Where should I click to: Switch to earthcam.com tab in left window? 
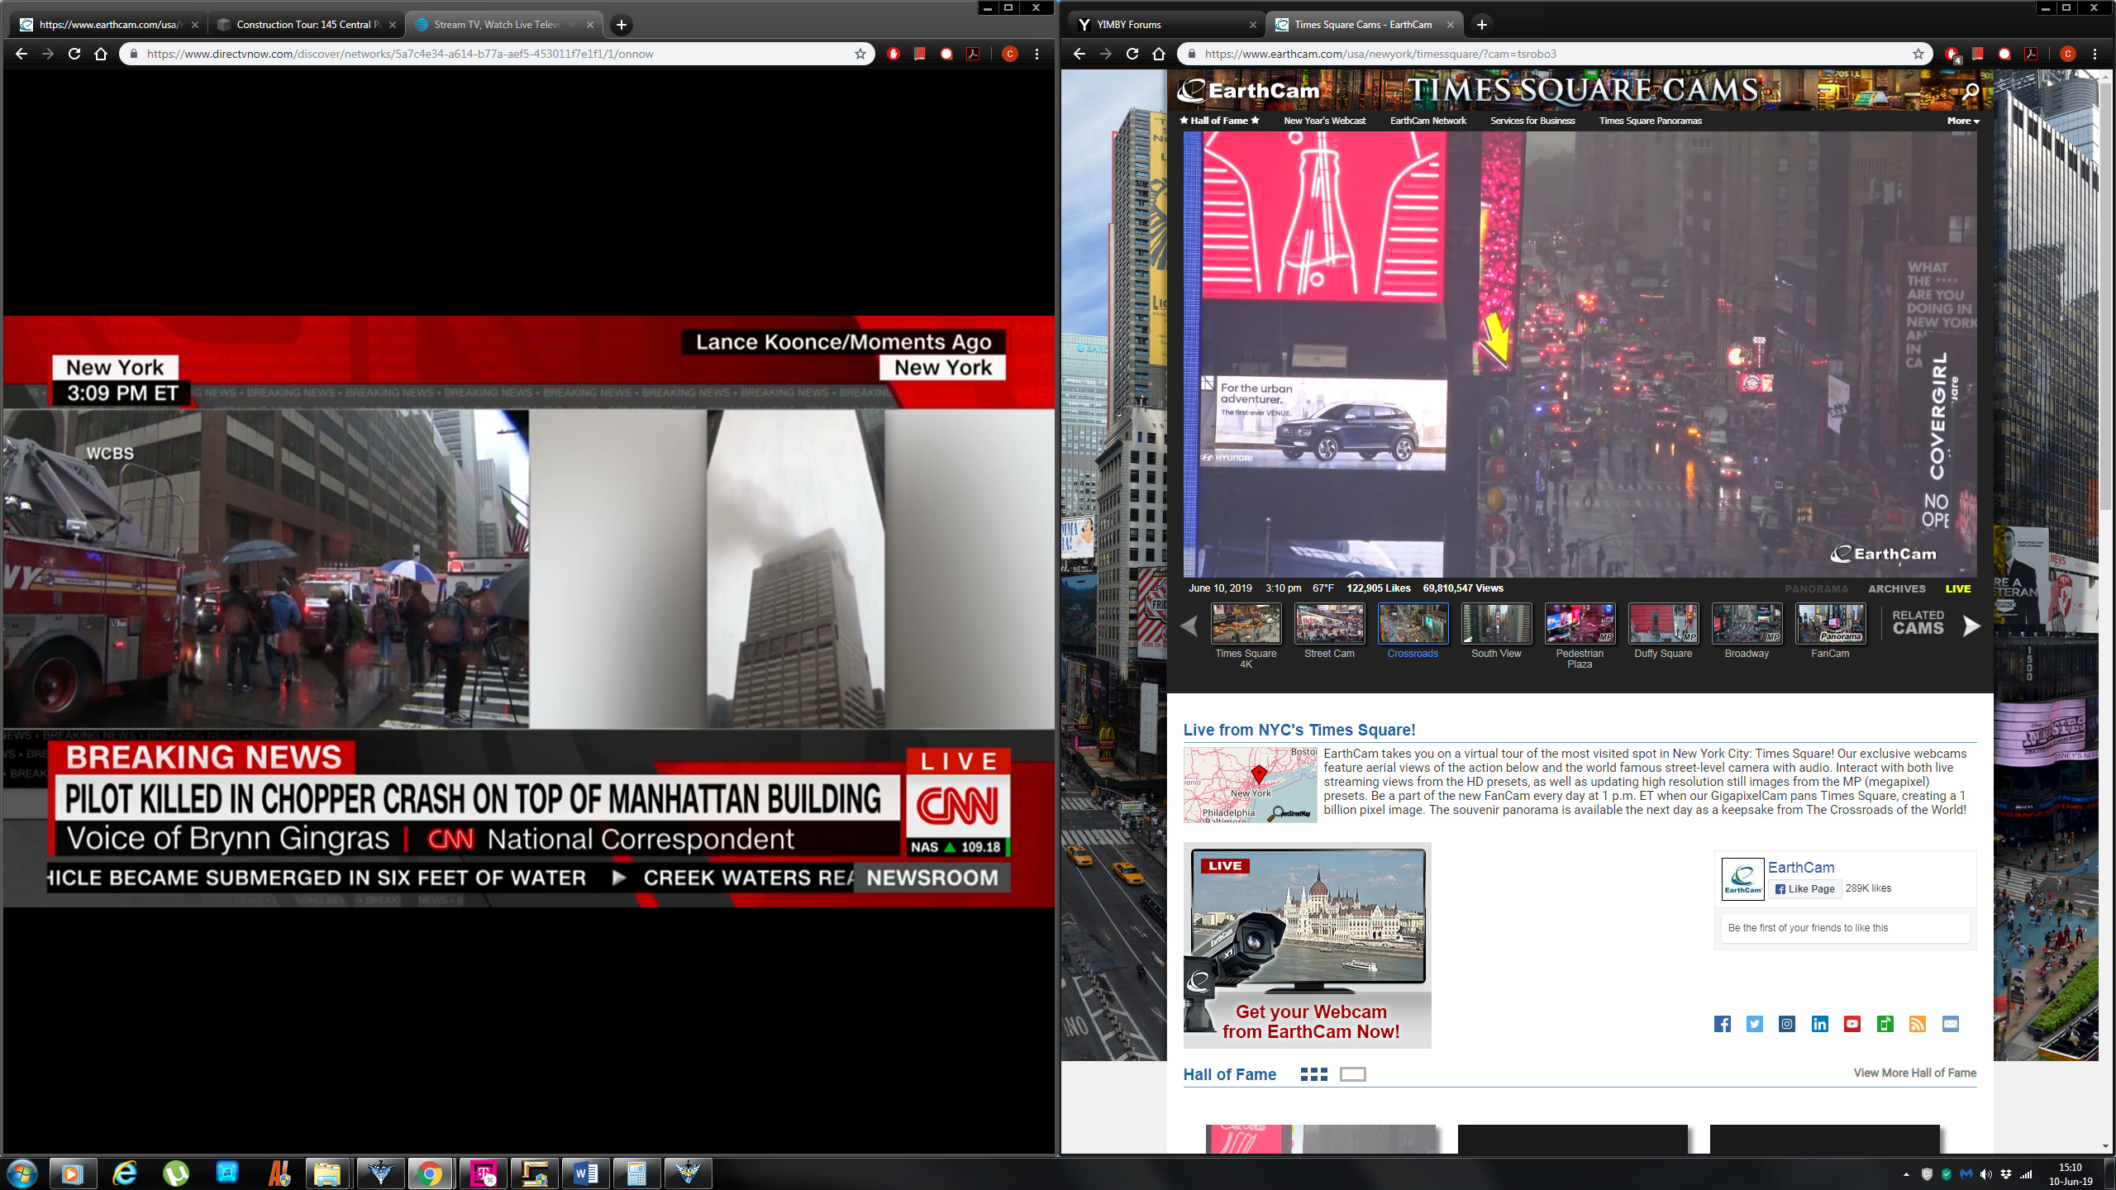pos(107,25)
